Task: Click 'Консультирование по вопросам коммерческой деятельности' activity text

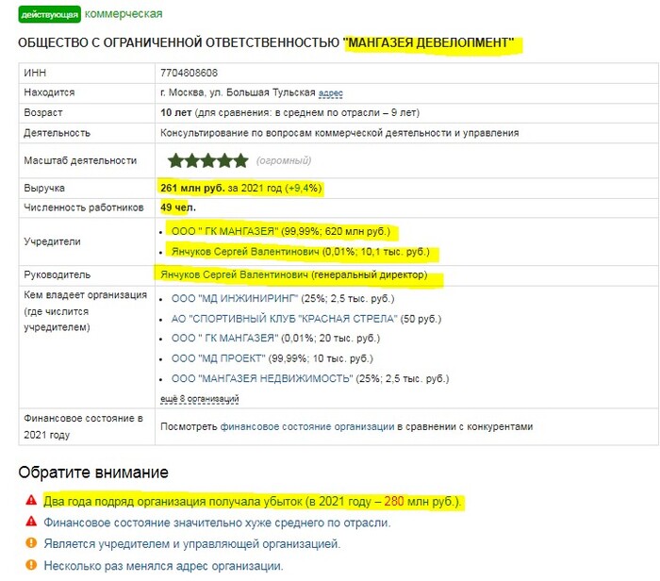Action: click(x=339, y=133)
